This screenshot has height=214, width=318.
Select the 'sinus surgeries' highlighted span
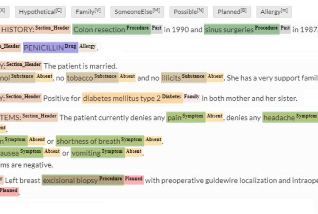(242, 29)
